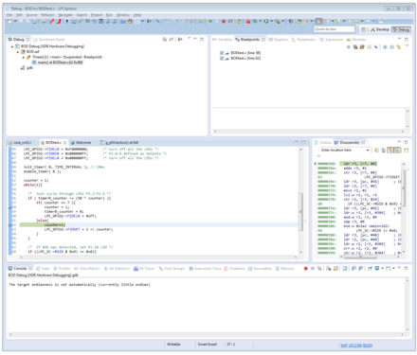
Task: Switch to the Registers tab
Action: (x=279, y=40)
